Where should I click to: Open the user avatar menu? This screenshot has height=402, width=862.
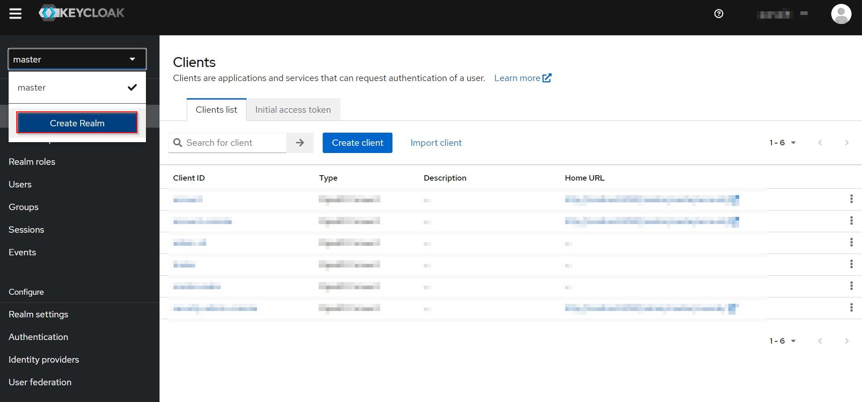(841, 14)
